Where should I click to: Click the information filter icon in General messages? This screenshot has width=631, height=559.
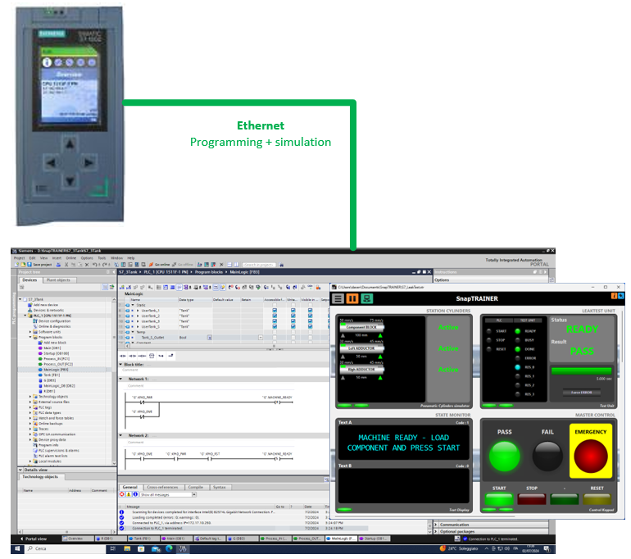pos(135,494)
